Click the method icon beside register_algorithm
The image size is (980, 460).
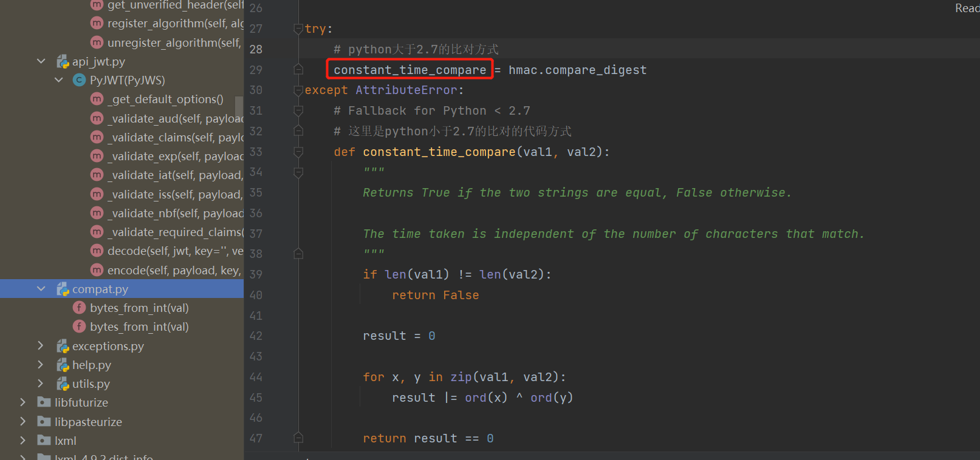click(97, 23)
